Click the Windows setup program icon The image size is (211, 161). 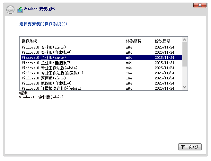(20, 10)
